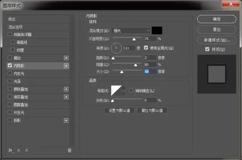Open the 混合模式 dropdown
Image resolution: width=242 pixels, height=160 pixels.
131,30
